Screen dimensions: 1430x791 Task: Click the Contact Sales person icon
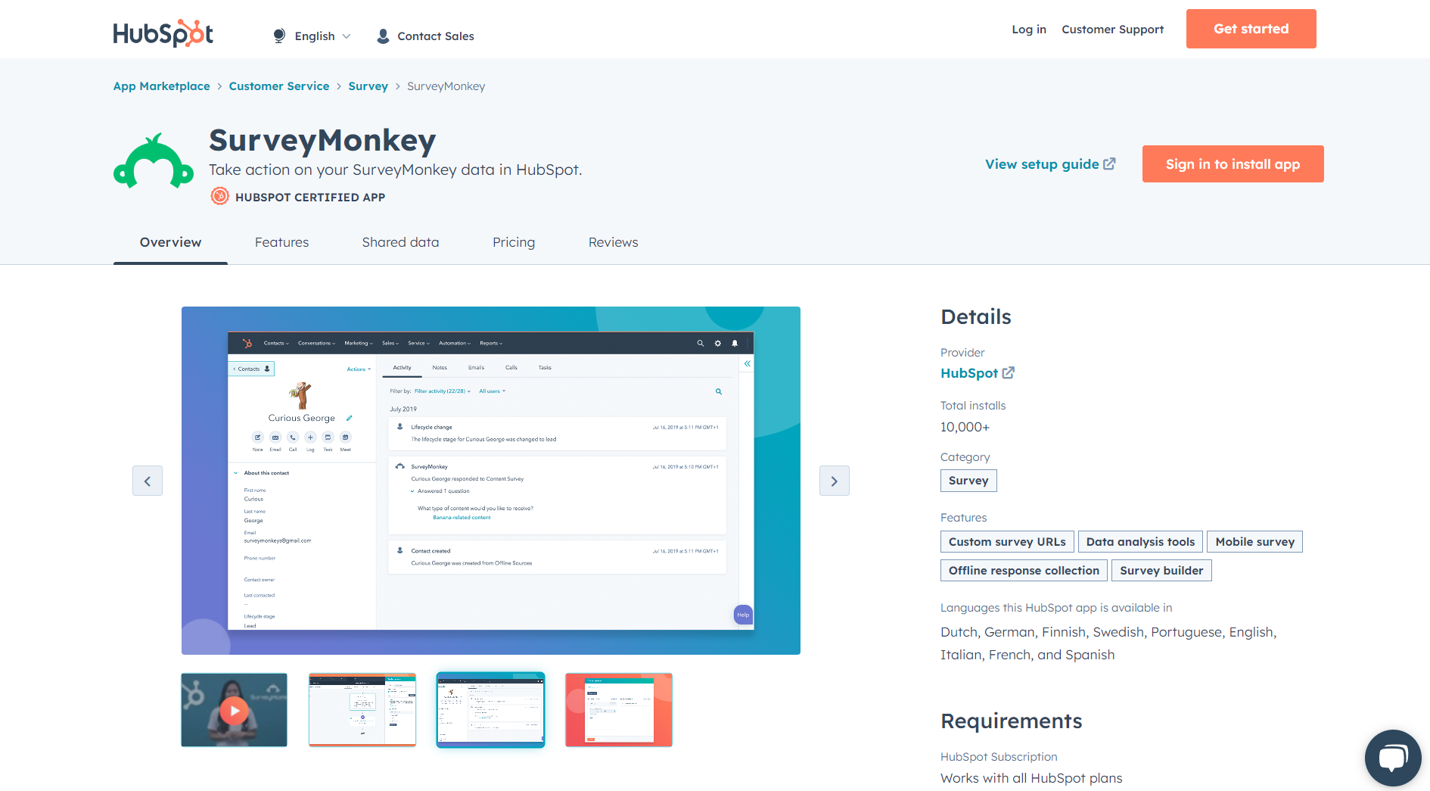[x=383, y=36]
